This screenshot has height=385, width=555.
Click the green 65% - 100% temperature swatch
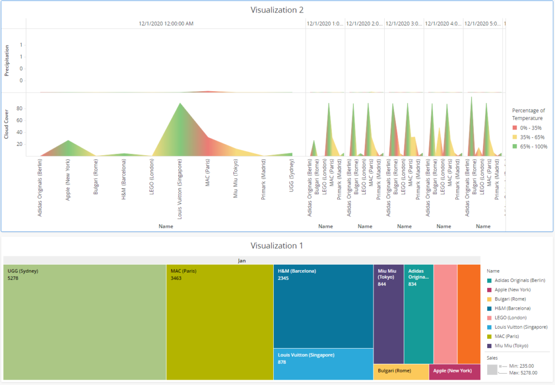[x=515, y=146]
